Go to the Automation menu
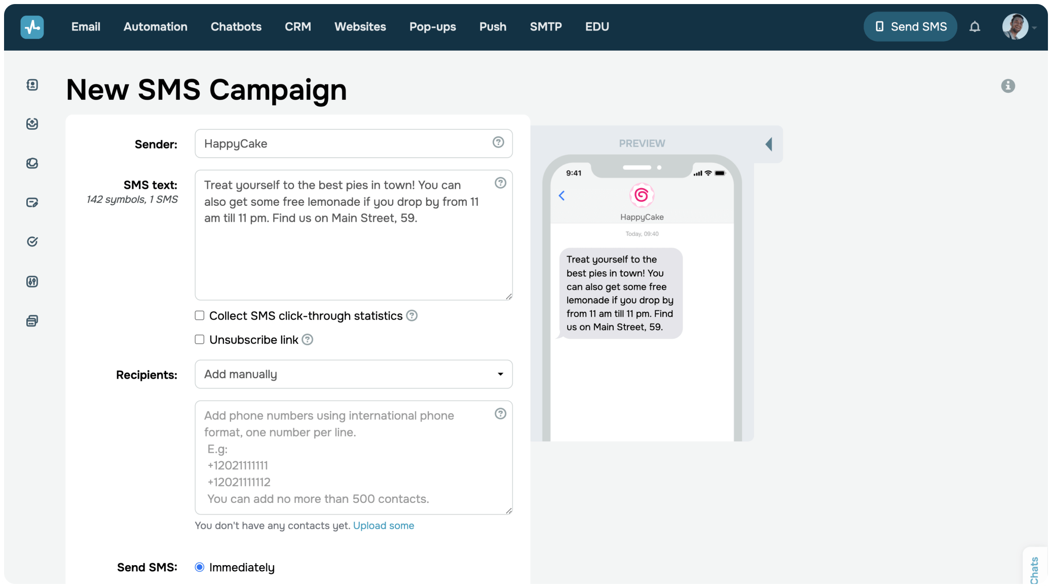This screenshot has width=1052, height=588. pos(155,27)
